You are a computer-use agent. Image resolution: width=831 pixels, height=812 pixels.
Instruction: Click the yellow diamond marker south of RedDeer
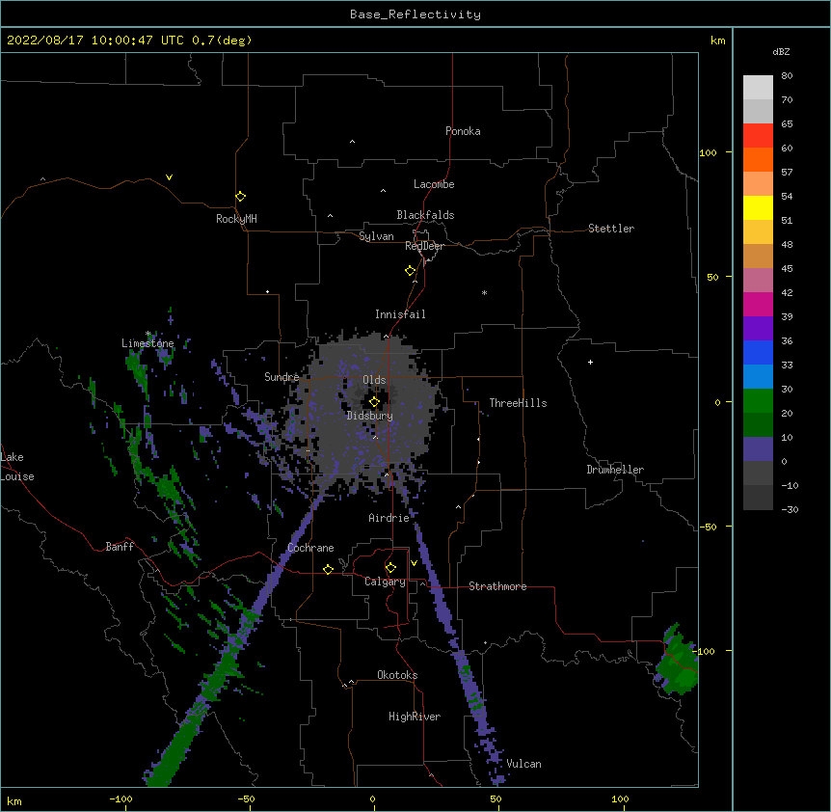pos(410,271)
